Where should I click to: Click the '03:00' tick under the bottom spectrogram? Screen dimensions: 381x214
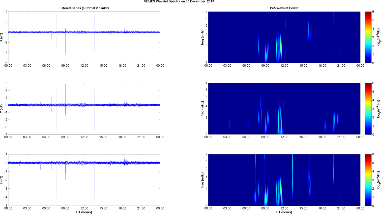pyautogui.click(x=227, y=208)
